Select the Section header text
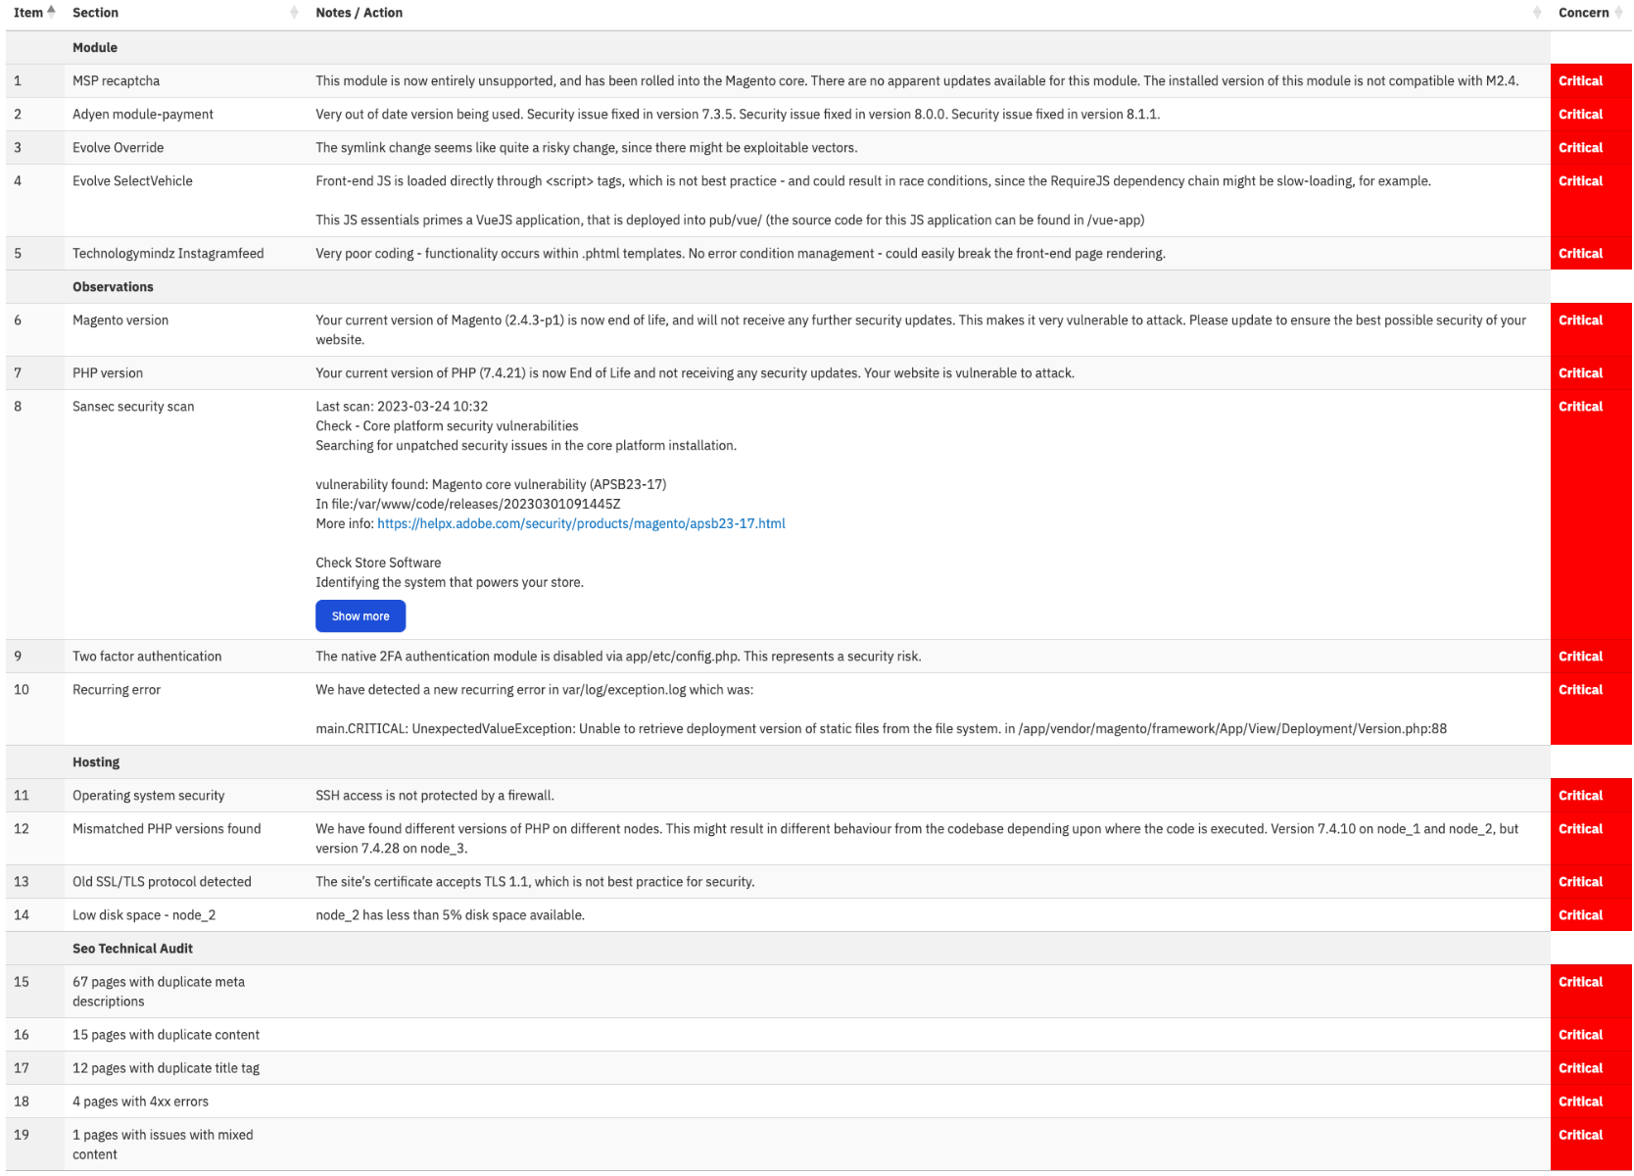 tap(95, 13)
